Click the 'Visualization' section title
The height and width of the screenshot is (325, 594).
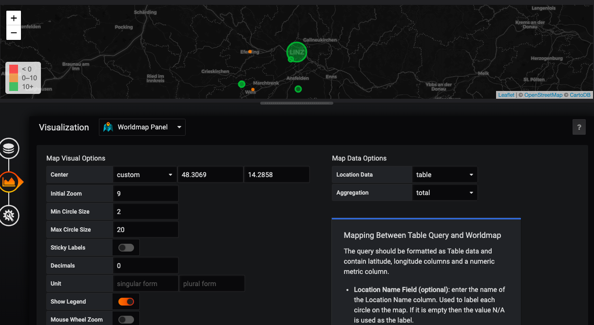[x=64, y=127]
